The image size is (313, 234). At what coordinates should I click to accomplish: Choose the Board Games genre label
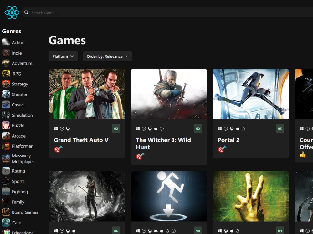25,212
